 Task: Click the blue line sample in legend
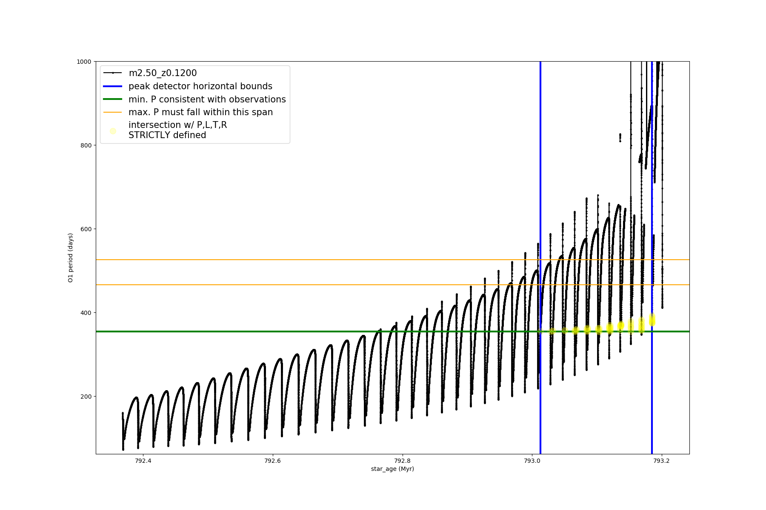tap(113, 86)
